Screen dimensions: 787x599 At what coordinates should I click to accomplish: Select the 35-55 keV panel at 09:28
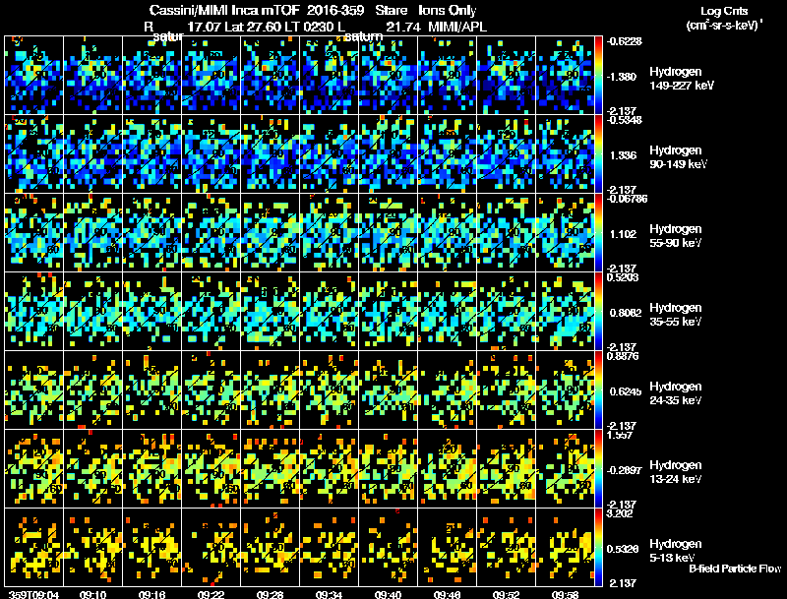click(270, 312)
